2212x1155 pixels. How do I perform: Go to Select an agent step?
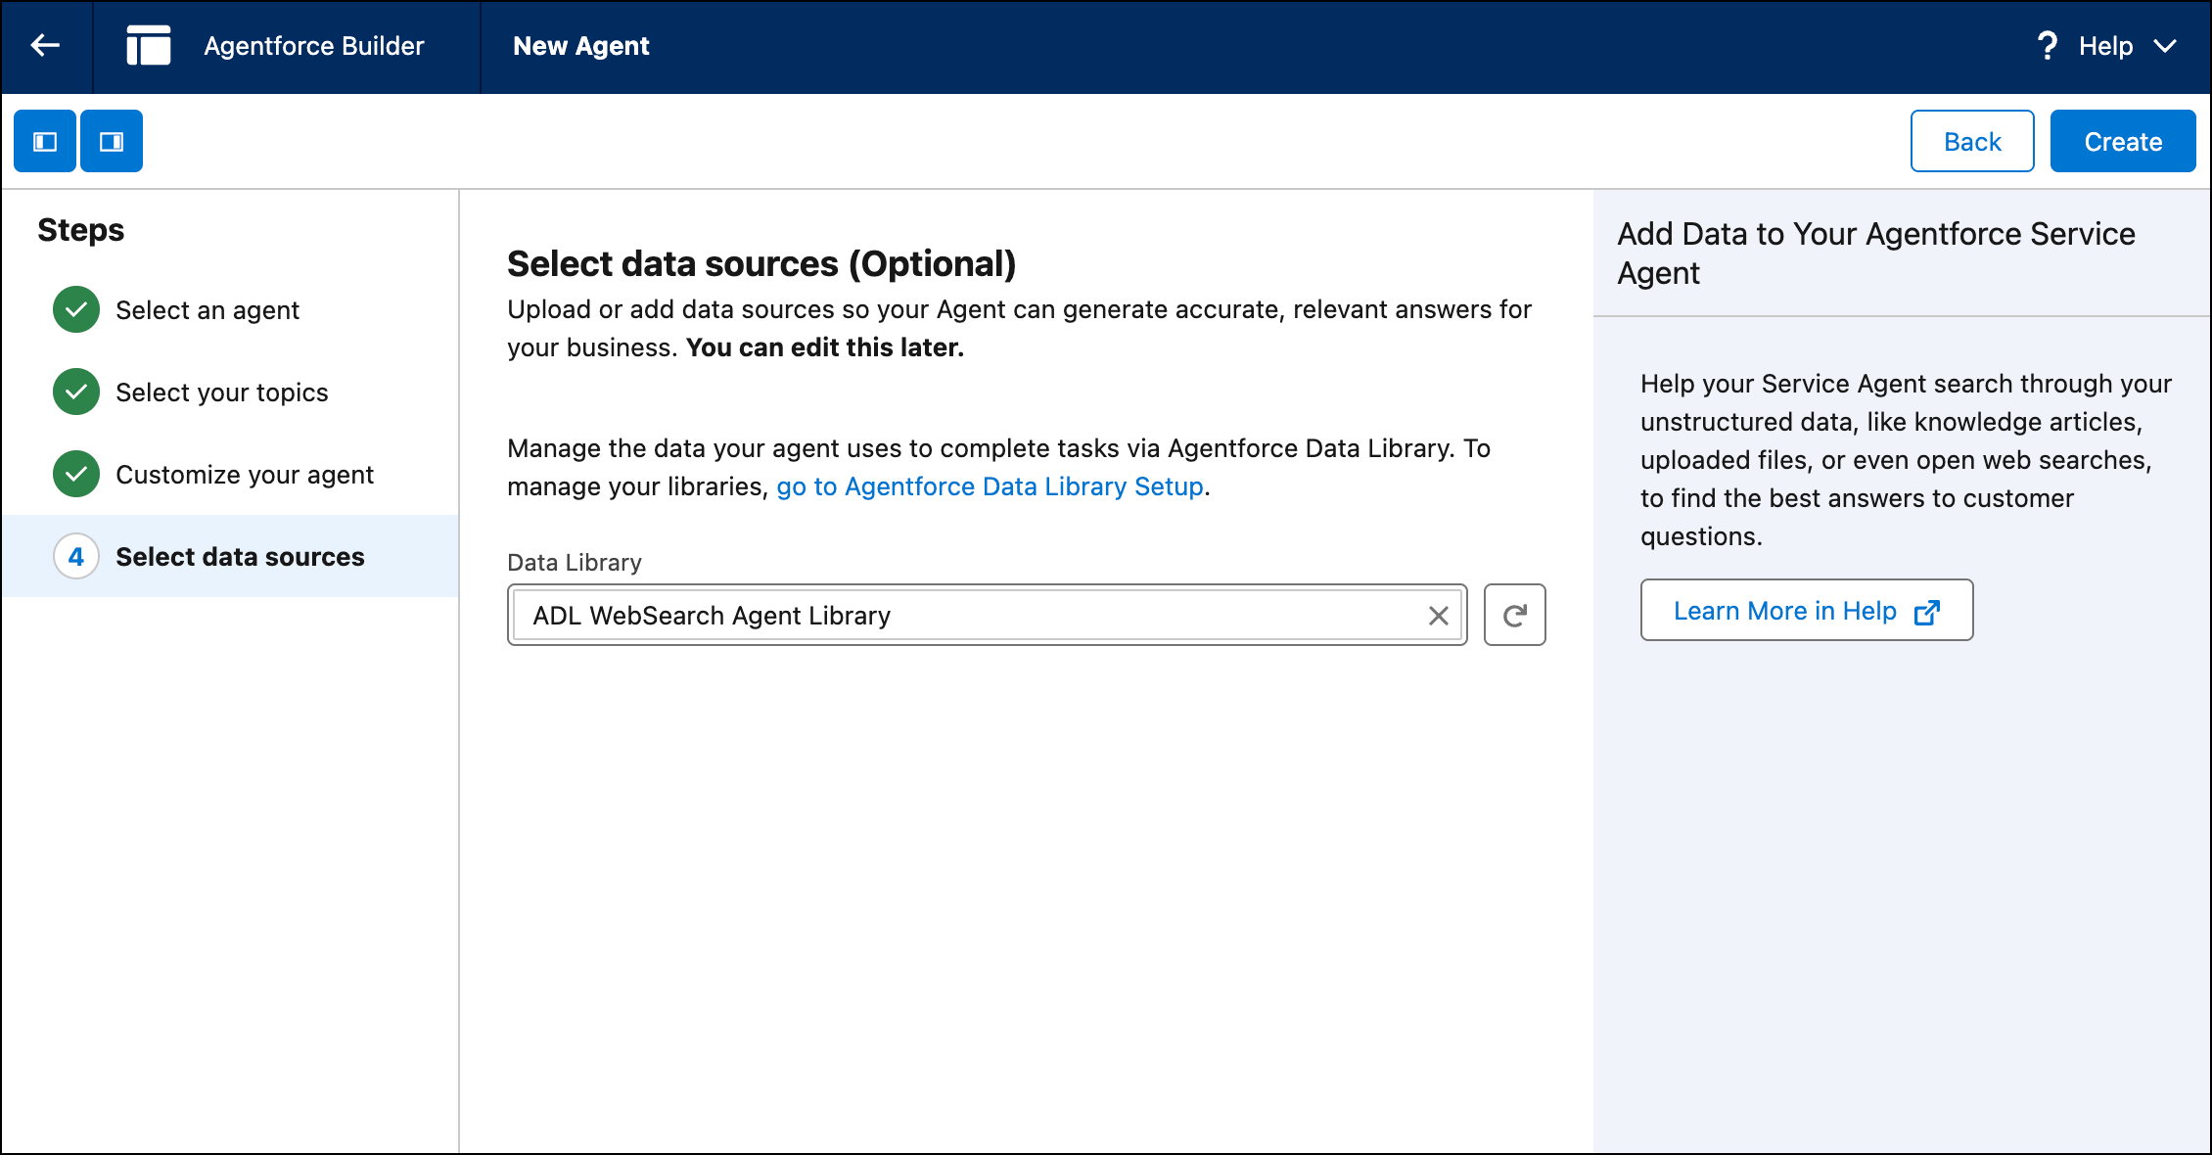click(207, 310)
